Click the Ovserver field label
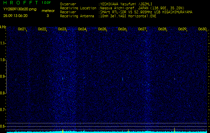 click(x=68, y=4)
